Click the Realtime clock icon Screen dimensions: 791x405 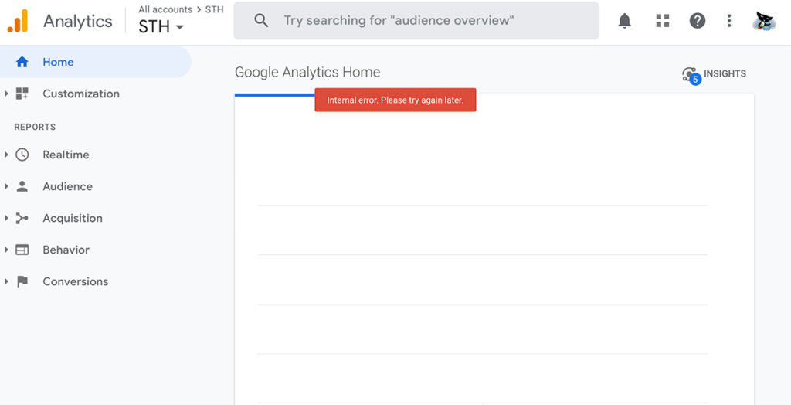point(22,155)
